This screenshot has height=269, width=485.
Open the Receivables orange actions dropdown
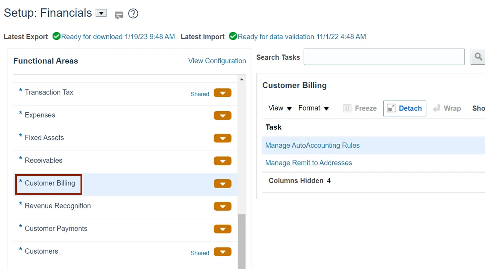pyautogui.click(x=222, y=161)
